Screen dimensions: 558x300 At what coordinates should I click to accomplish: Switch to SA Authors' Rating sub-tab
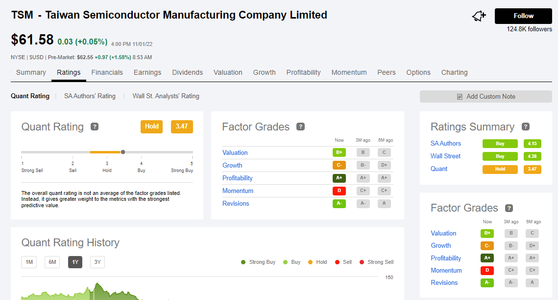90,96
